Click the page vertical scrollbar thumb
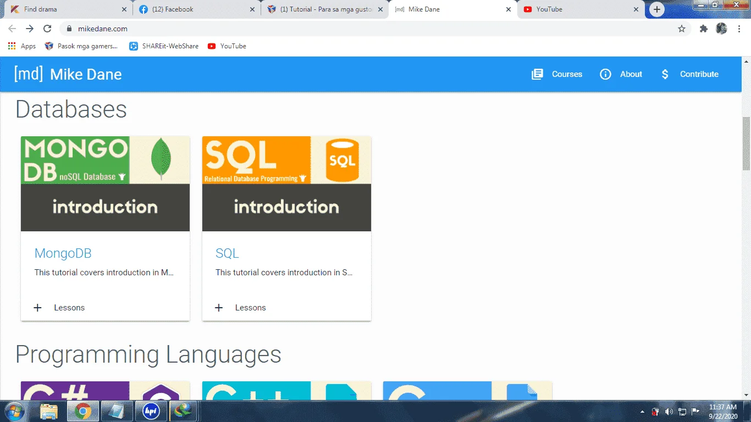 747,143
